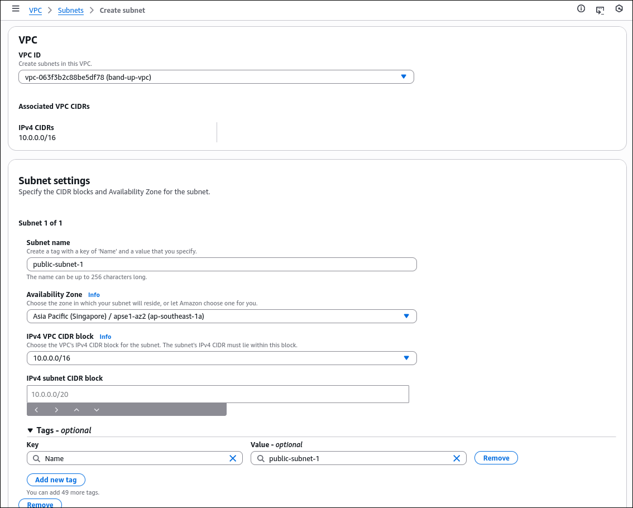The width and height of the screenshot is (633, 508).
Task: Click the Add new tag button
Action: click(x=56, y=480)
